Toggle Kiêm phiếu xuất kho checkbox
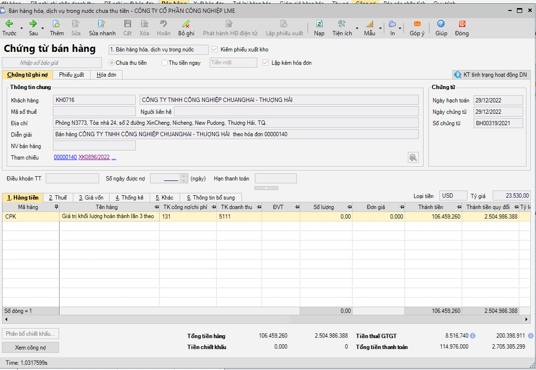 215,50
